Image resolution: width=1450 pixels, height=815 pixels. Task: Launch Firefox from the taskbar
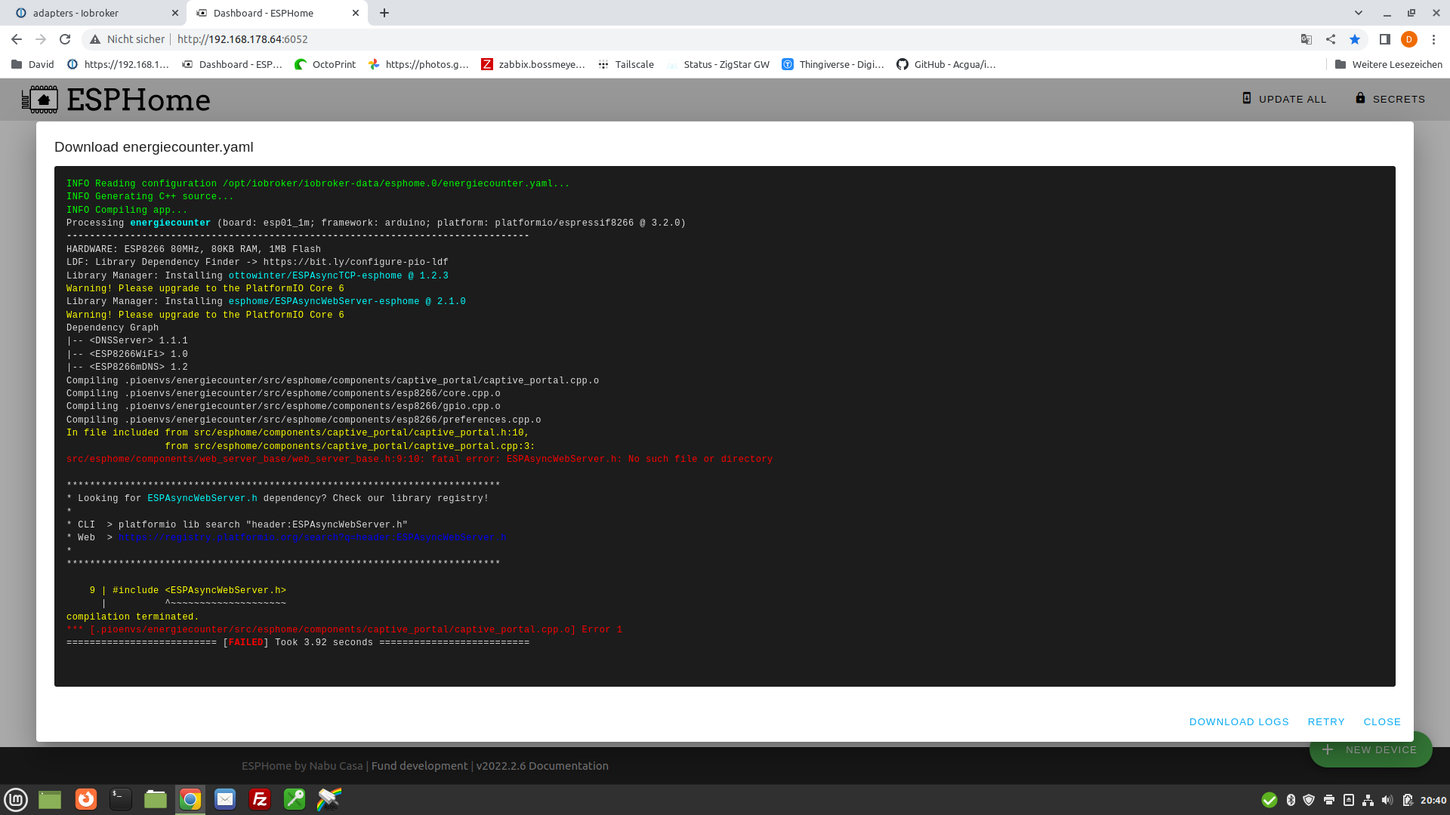point(86,799)
